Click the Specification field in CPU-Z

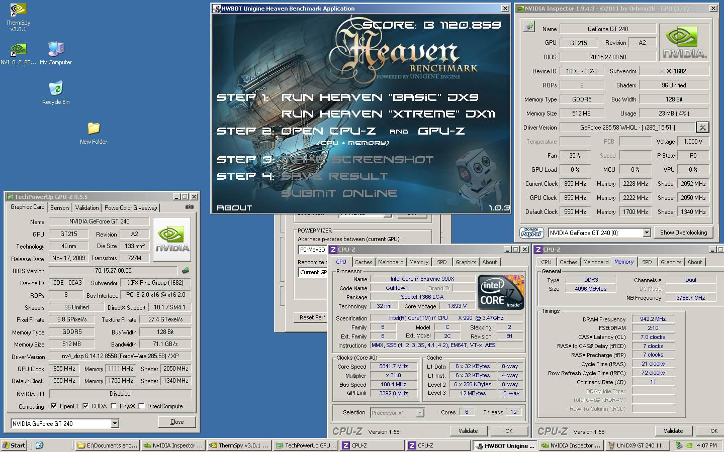point(446,318)
